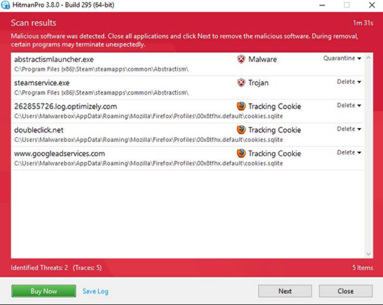Screen dimensions: 383x305
Task: Click Tracking Cookie label for googleadservices.com
Action: tap(275, 153)
